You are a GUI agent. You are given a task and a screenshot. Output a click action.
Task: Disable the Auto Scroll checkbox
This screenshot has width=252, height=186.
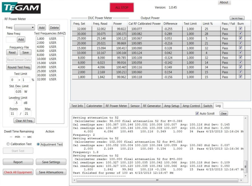click(x=197, y=113)
